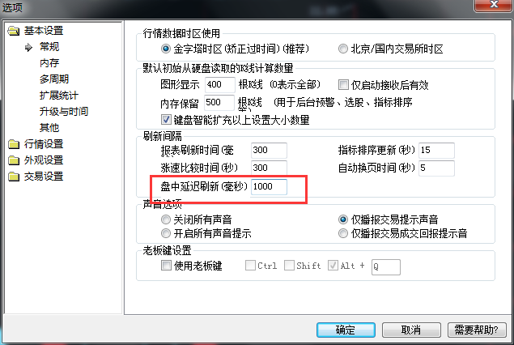Open the 内存 settings page
The image size is (514, 345).
pos(49,62)
